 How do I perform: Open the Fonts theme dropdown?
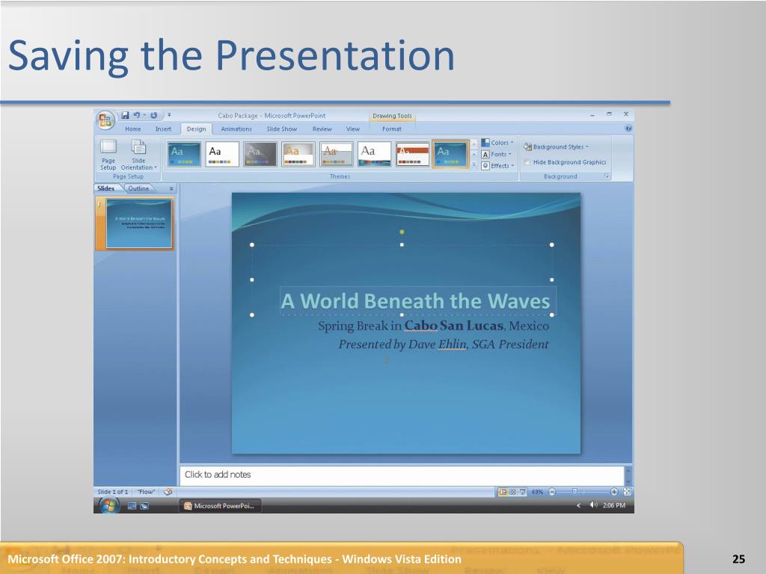497,154
